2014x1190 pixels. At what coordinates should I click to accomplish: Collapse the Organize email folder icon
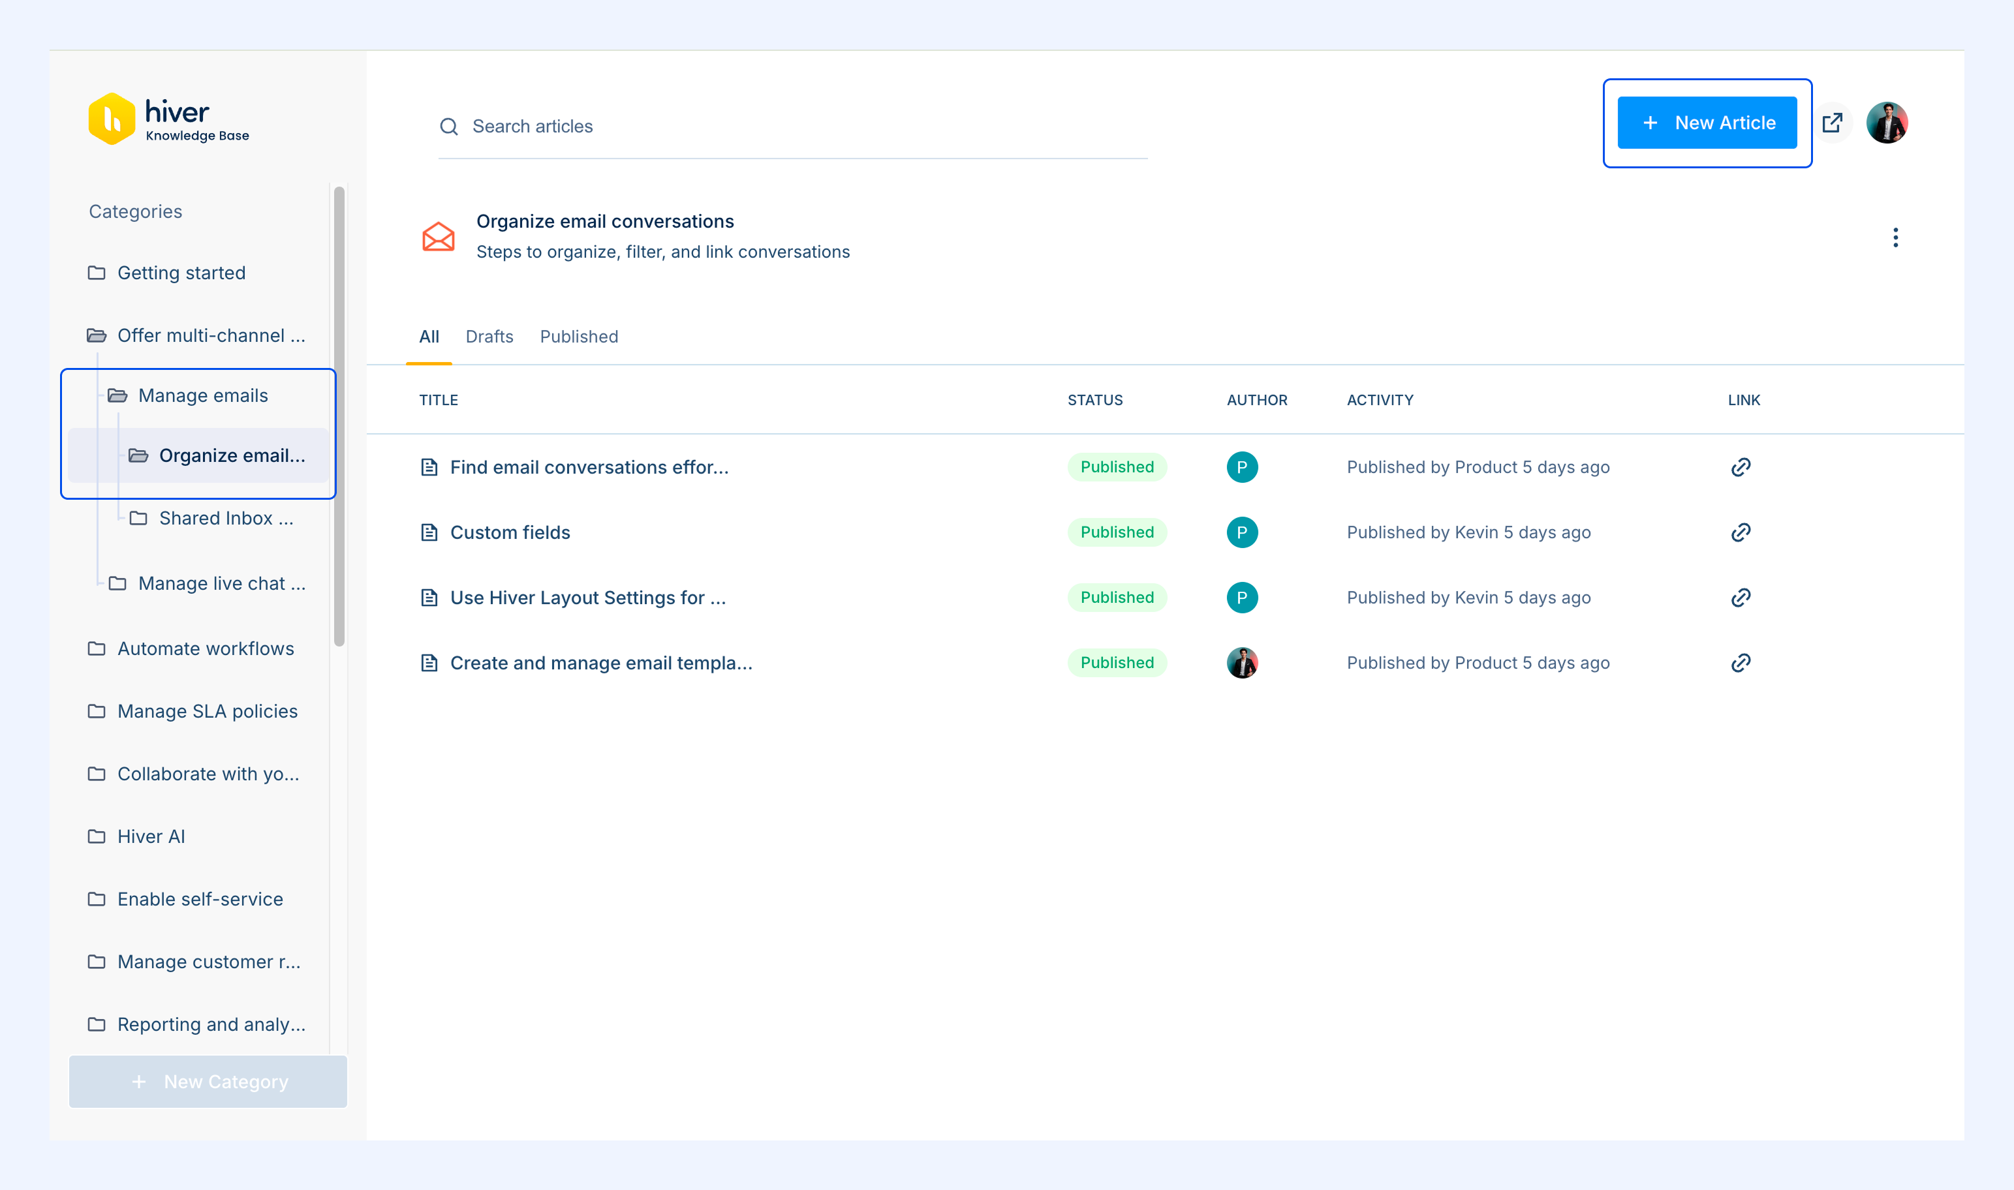click(138, 455)
